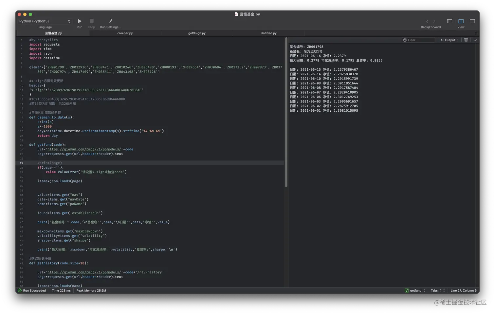
Task: Open the Tabs: 4 indentation dropdown
Action: pos(438,290)
